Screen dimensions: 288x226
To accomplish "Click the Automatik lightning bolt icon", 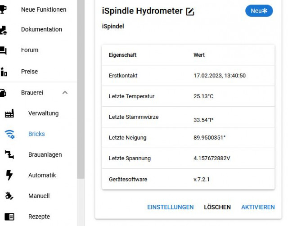I will coord(9,175).
